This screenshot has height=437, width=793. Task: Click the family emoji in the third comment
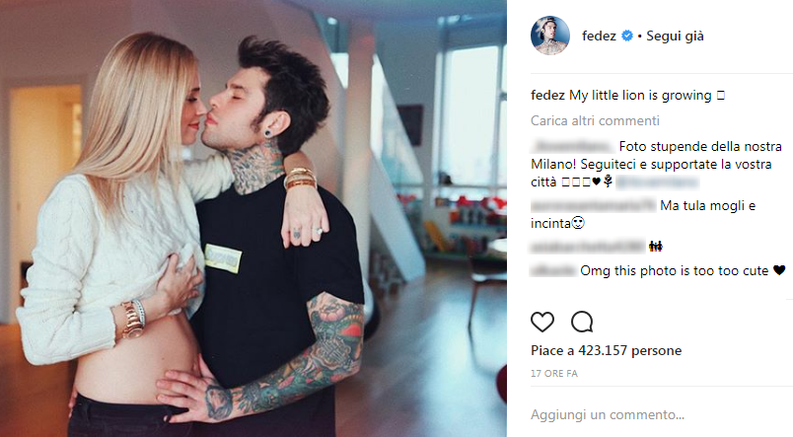point(656,247)
